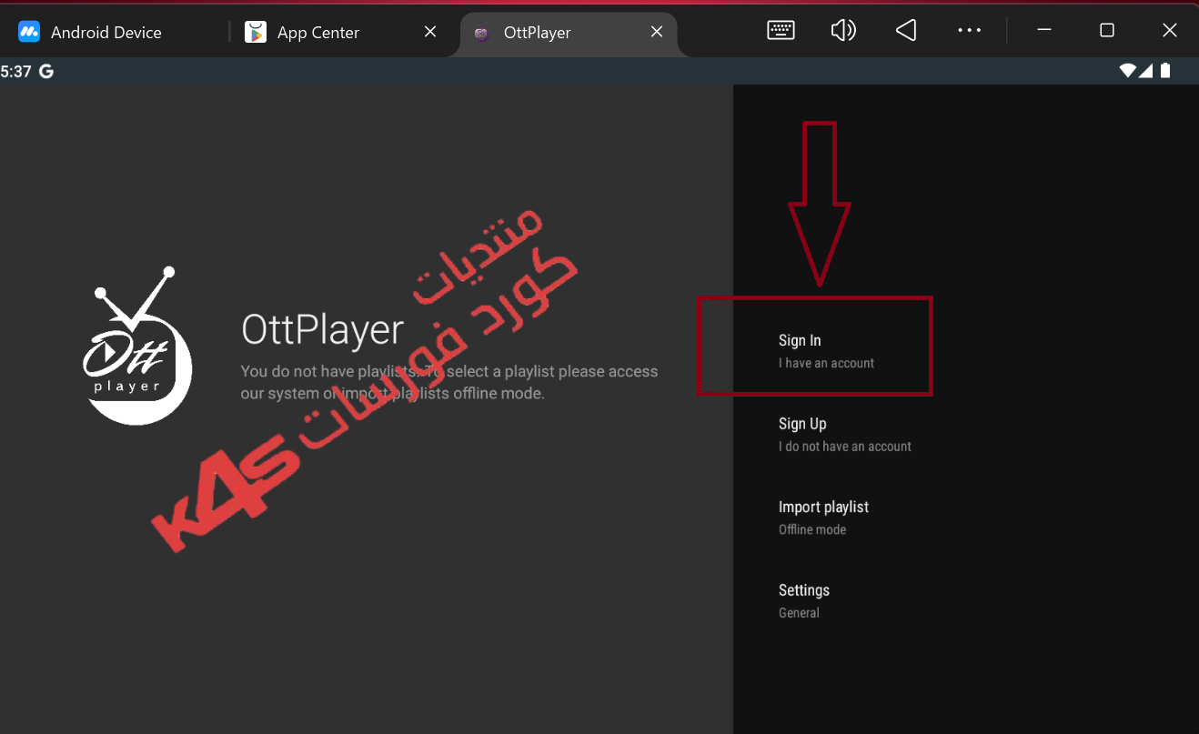Minimize the emulator window

tap(1044, 31)
